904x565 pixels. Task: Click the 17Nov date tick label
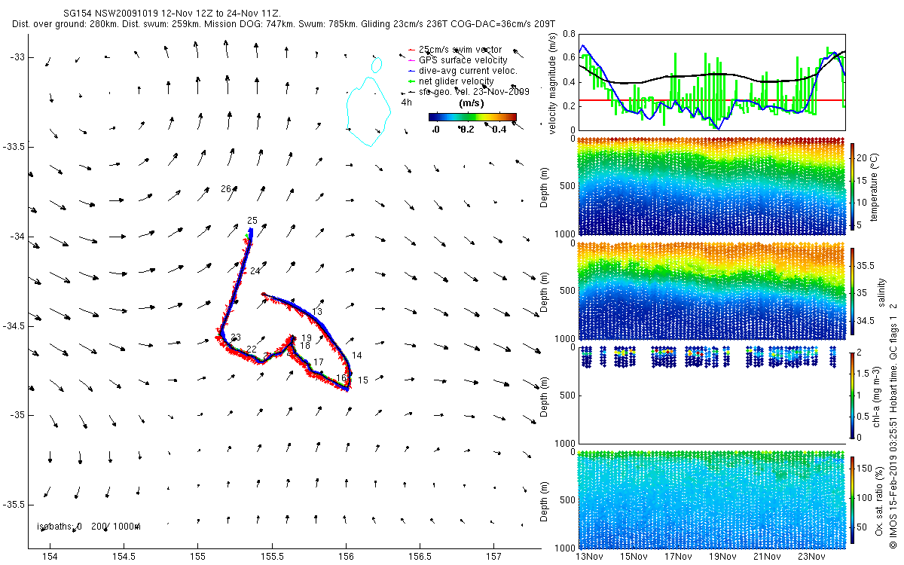tap(678, 557)
